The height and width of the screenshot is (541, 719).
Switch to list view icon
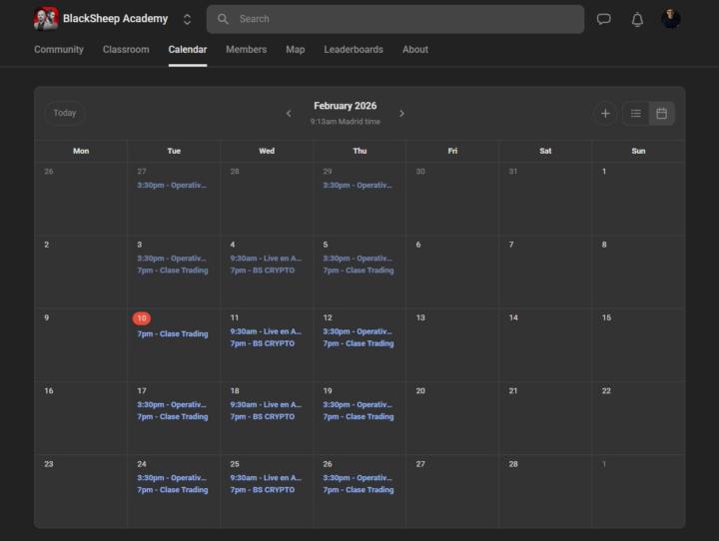[635, 113]
